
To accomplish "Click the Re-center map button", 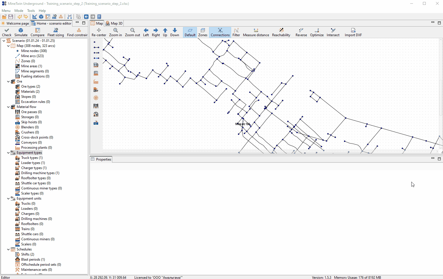I will pyautogui.click(x=99, y=32).
